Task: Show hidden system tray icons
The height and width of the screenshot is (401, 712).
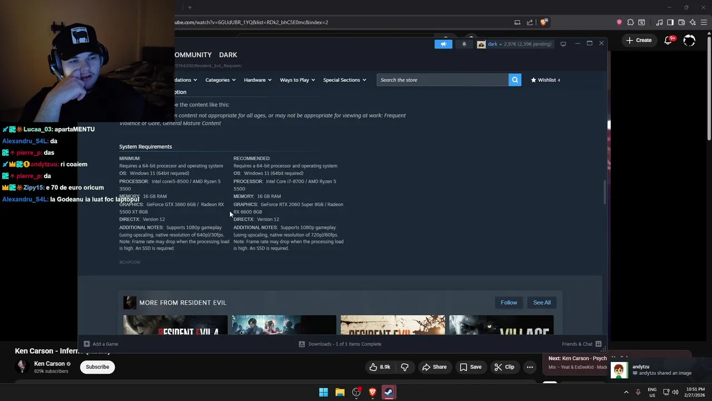Action: point(626,392)
